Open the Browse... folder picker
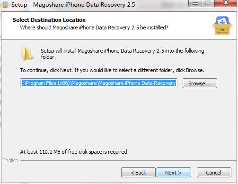 tap(200, 83)
